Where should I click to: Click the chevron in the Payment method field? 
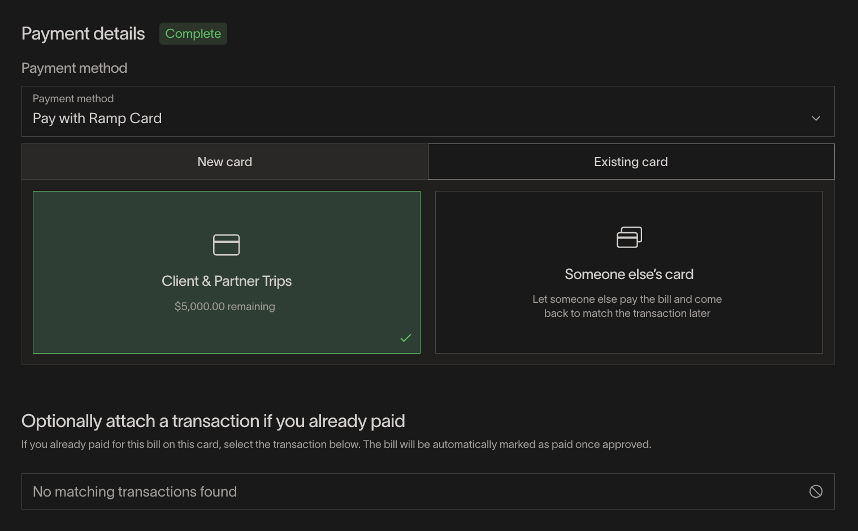pos(816,118)
